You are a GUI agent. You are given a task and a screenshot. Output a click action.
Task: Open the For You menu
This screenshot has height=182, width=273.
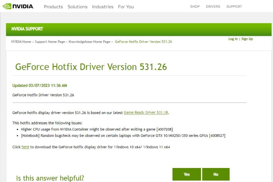click(126, 6)
